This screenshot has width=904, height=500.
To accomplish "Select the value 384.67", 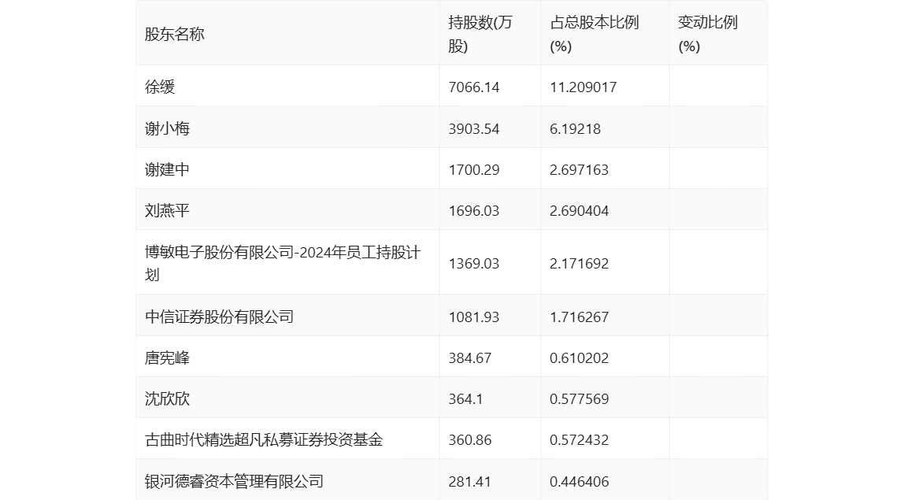I will point(470,357).
